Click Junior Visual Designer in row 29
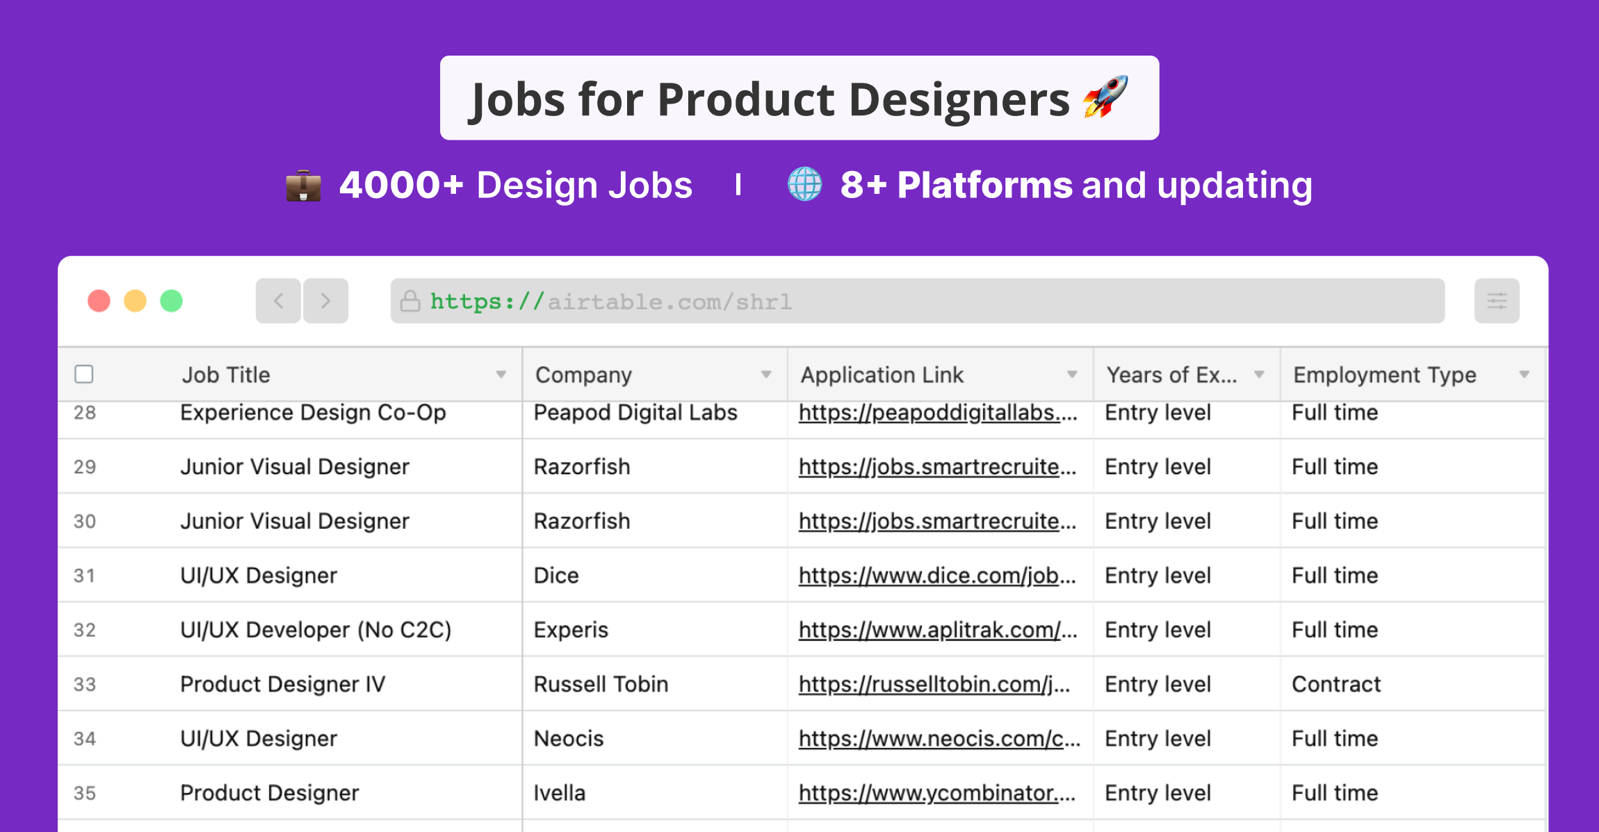This screenshot has width=1599, height=832. pos(295,467)
